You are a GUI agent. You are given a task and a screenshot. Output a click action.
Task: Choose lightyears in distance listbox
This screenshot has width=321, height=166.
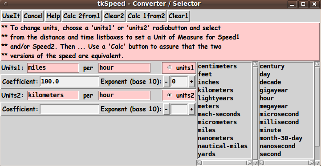click(x=215, y=98)
